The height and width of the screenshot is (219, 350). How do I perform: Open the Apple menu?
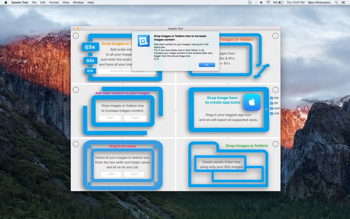pyautogui.click(x=6, y=3)
